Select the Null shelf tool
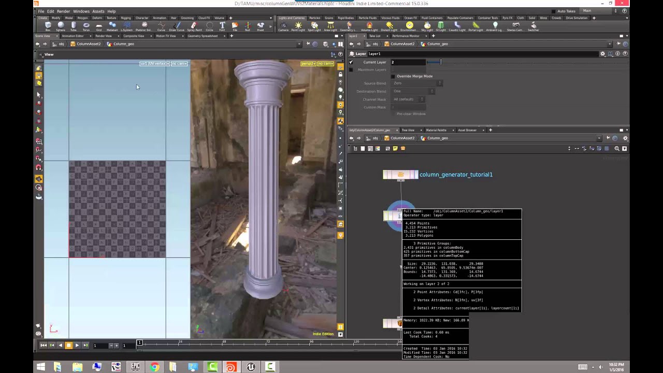Viewport: 663px width, 373px height. 248,26
